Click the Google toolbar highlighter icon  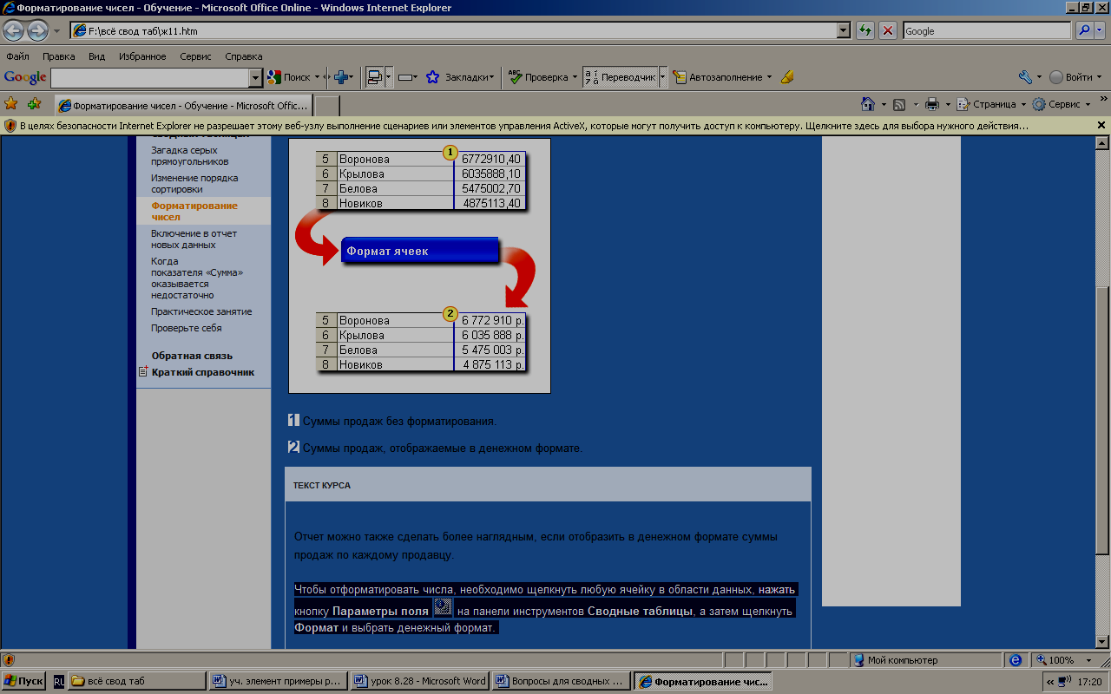[x=787, y=77]
